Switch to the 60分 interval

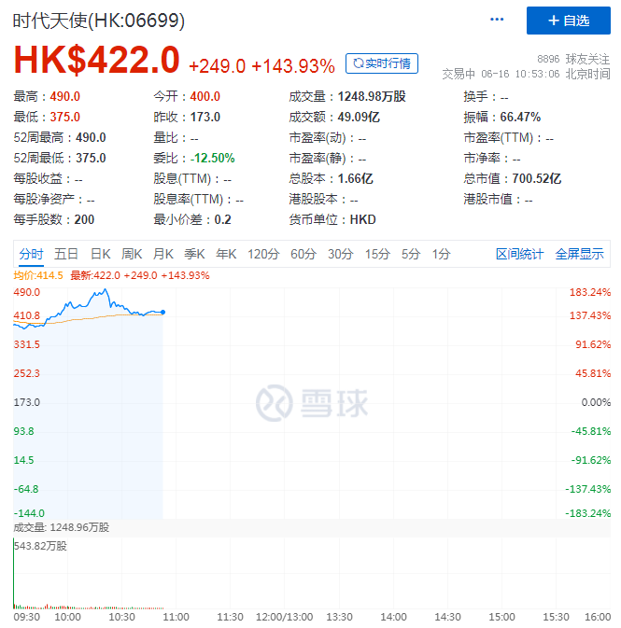tap(303, 254)
